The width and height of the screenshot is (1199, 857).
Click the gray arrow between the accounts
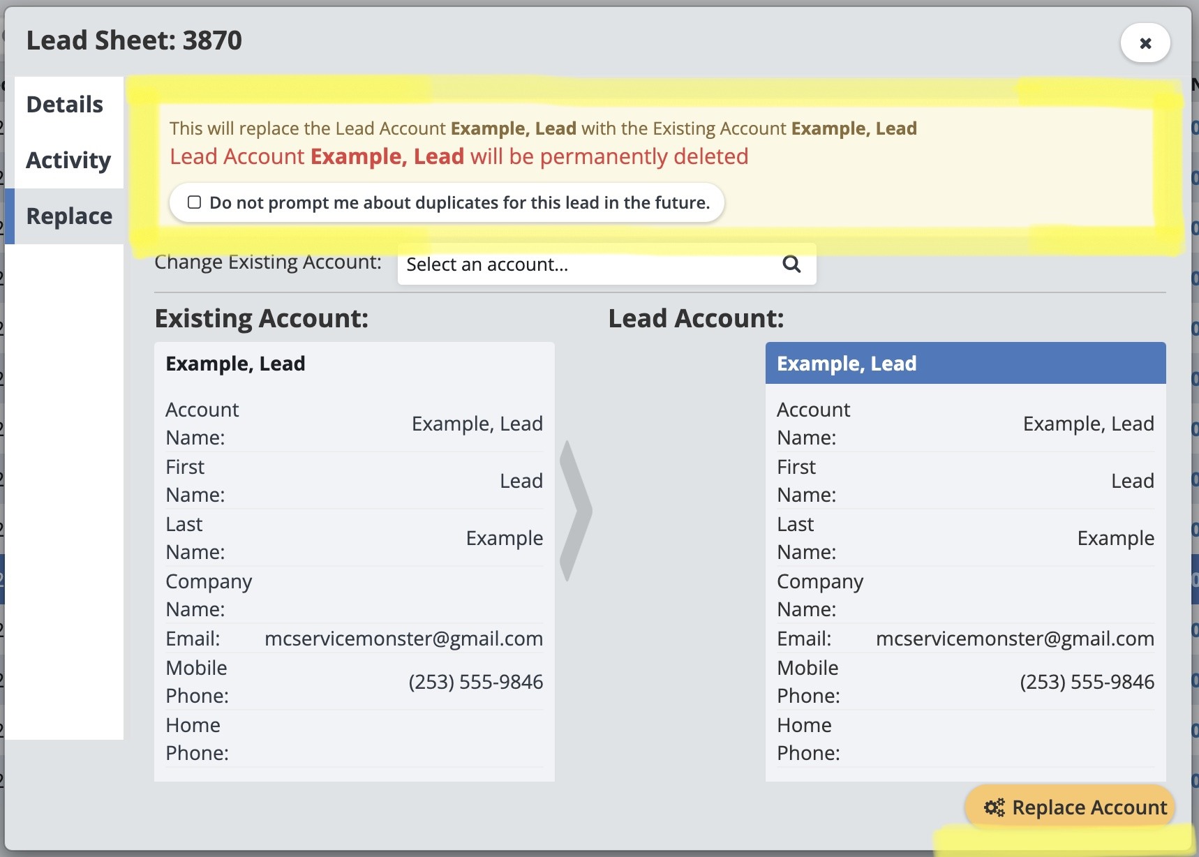(x=576, y=511)
